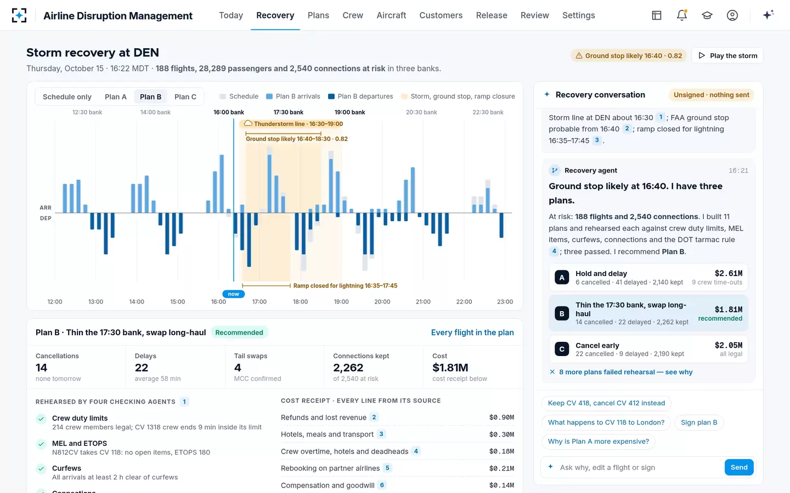Viewport: 790px width, 493px height.
Task: Open the graduation cap learning icon
Action: pos(707,15)
